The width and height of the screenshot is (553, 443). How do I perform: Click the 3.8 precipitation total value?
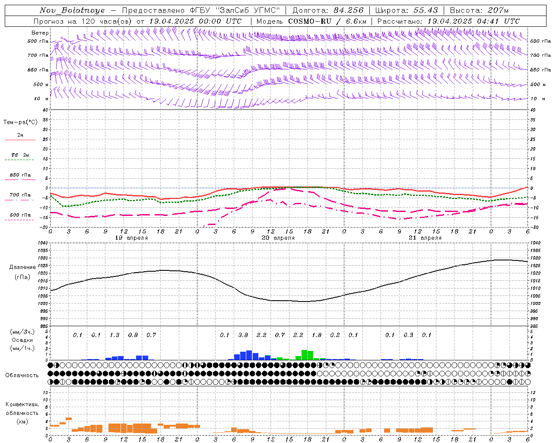(x=243, y=335)
